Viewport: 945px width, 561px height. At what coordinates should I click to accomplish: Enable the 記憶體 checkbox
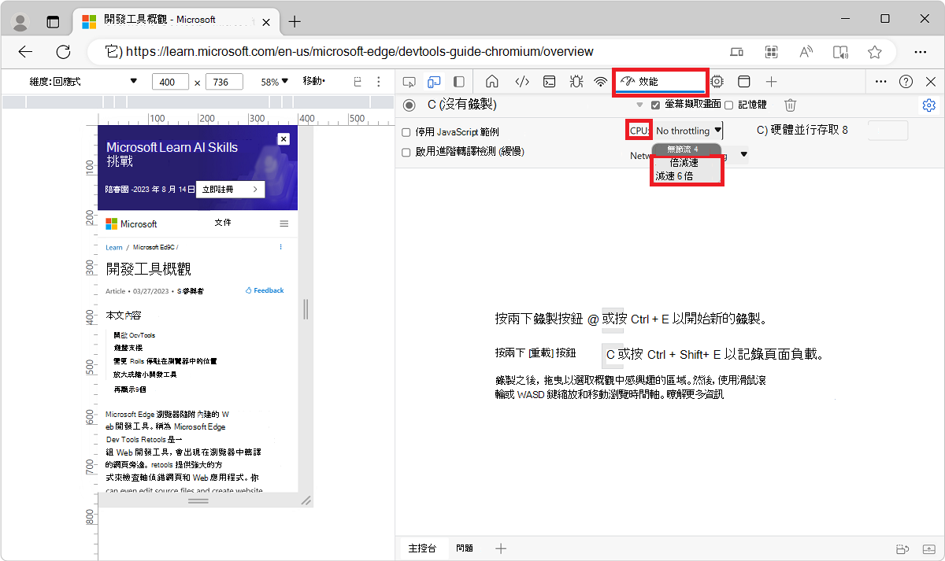(x=726, y=104)
